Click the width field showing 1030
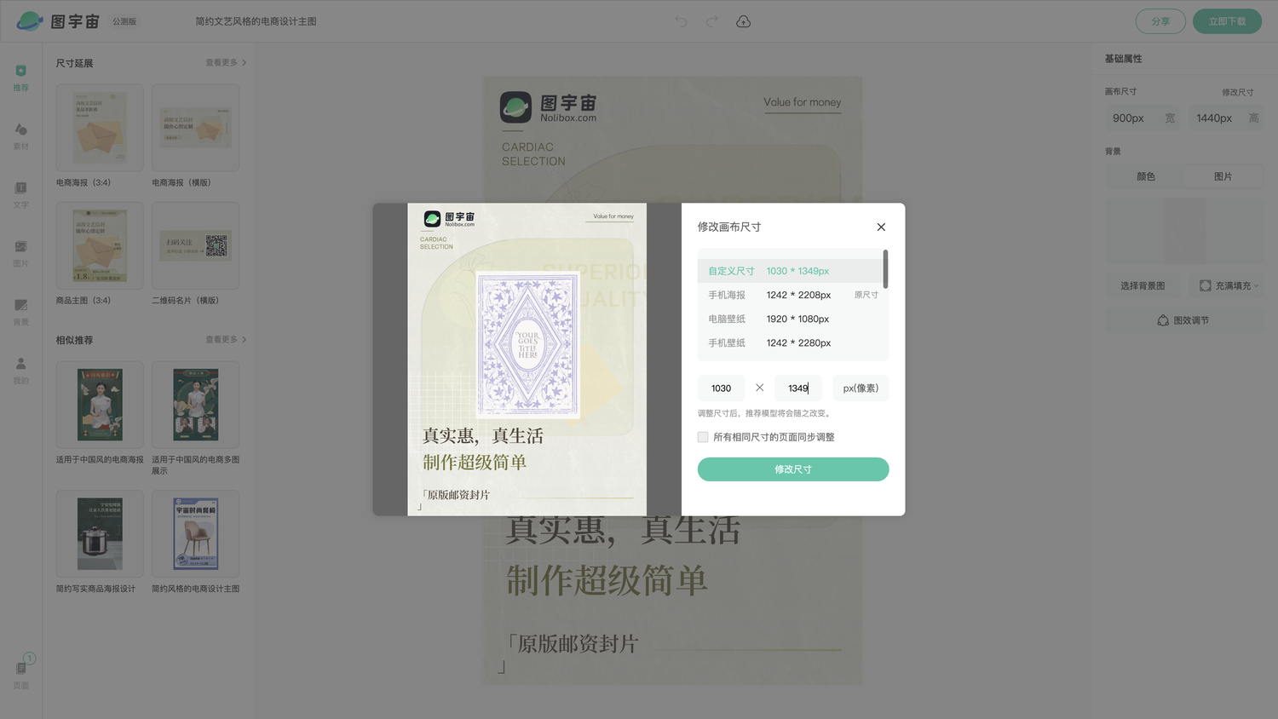 click(722, 388)
